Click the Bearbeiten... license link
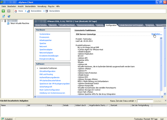 (x=157, y=34)
